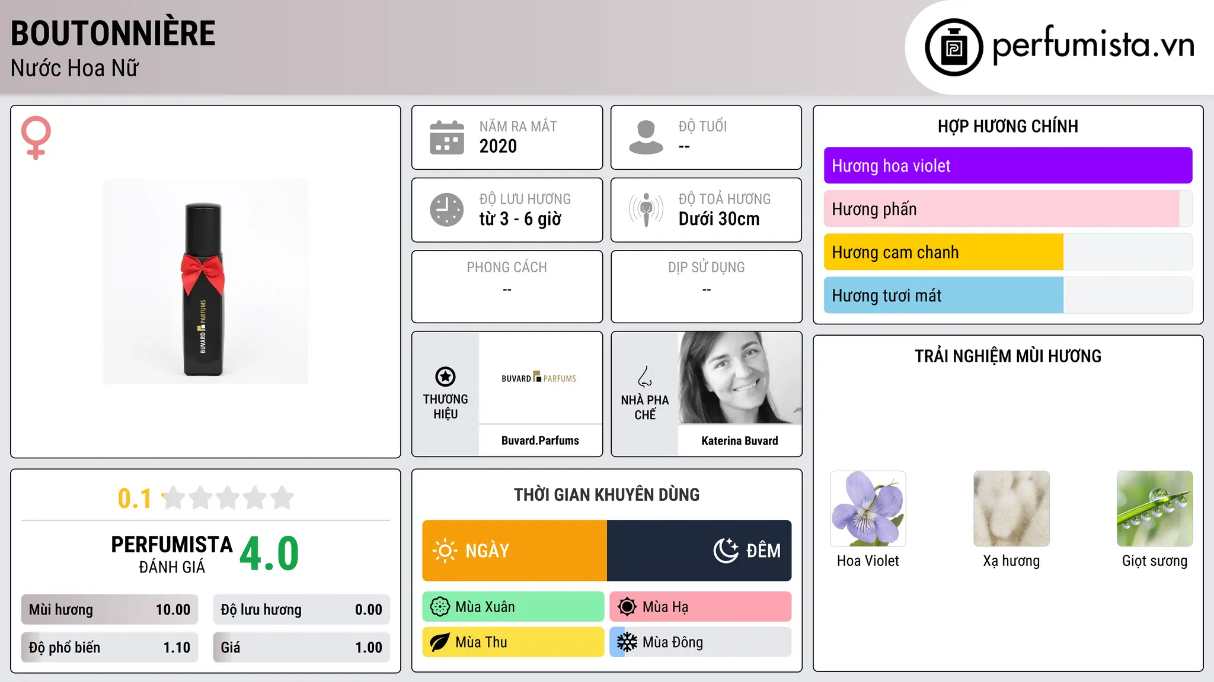Open the Katerina Buvard perfumer name link

coord(740,441)
